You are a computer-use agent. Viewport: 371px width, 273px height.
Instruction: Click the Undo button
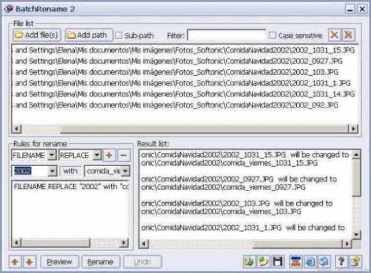click(x=142, y=262)
